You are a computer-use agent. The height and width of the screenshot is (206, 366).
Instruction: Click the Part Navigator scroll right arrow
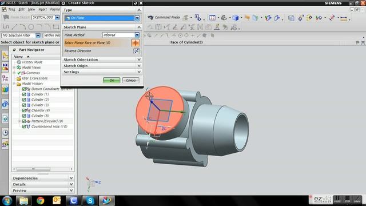[x=71, y=169]
